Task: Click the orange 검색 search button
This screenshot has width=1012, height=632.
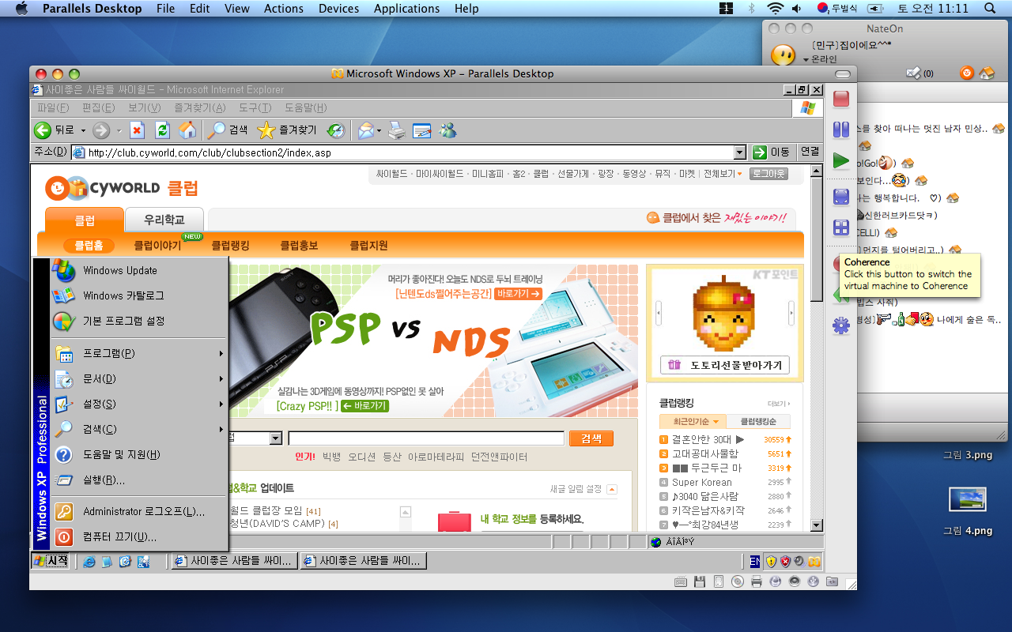Action: pyautogui.click(x=591, y=438)
